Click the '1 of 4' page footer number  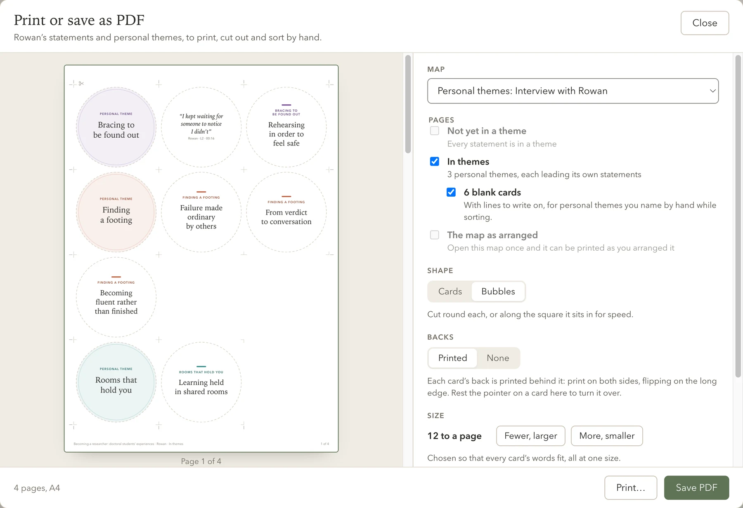pos(325,444)
